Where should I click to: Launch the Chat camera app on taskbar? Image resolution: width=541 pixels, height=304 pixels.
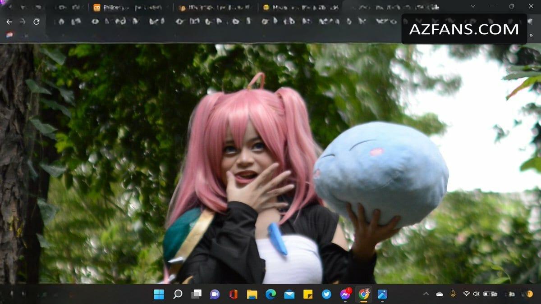215,294
